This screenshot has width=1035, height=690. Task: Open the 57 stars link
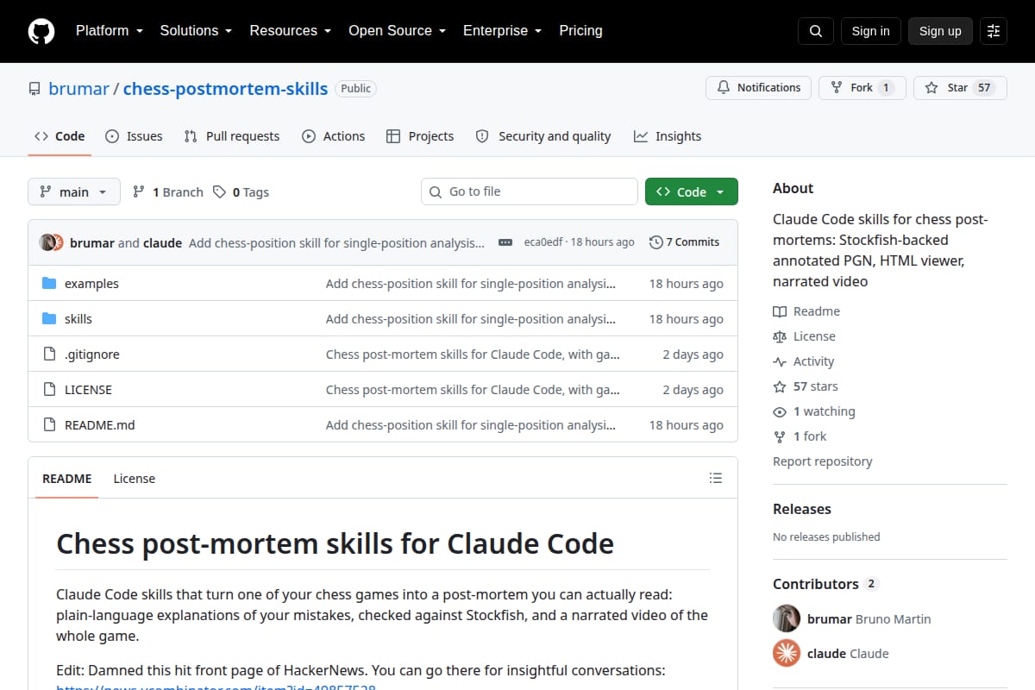[806, 386]
